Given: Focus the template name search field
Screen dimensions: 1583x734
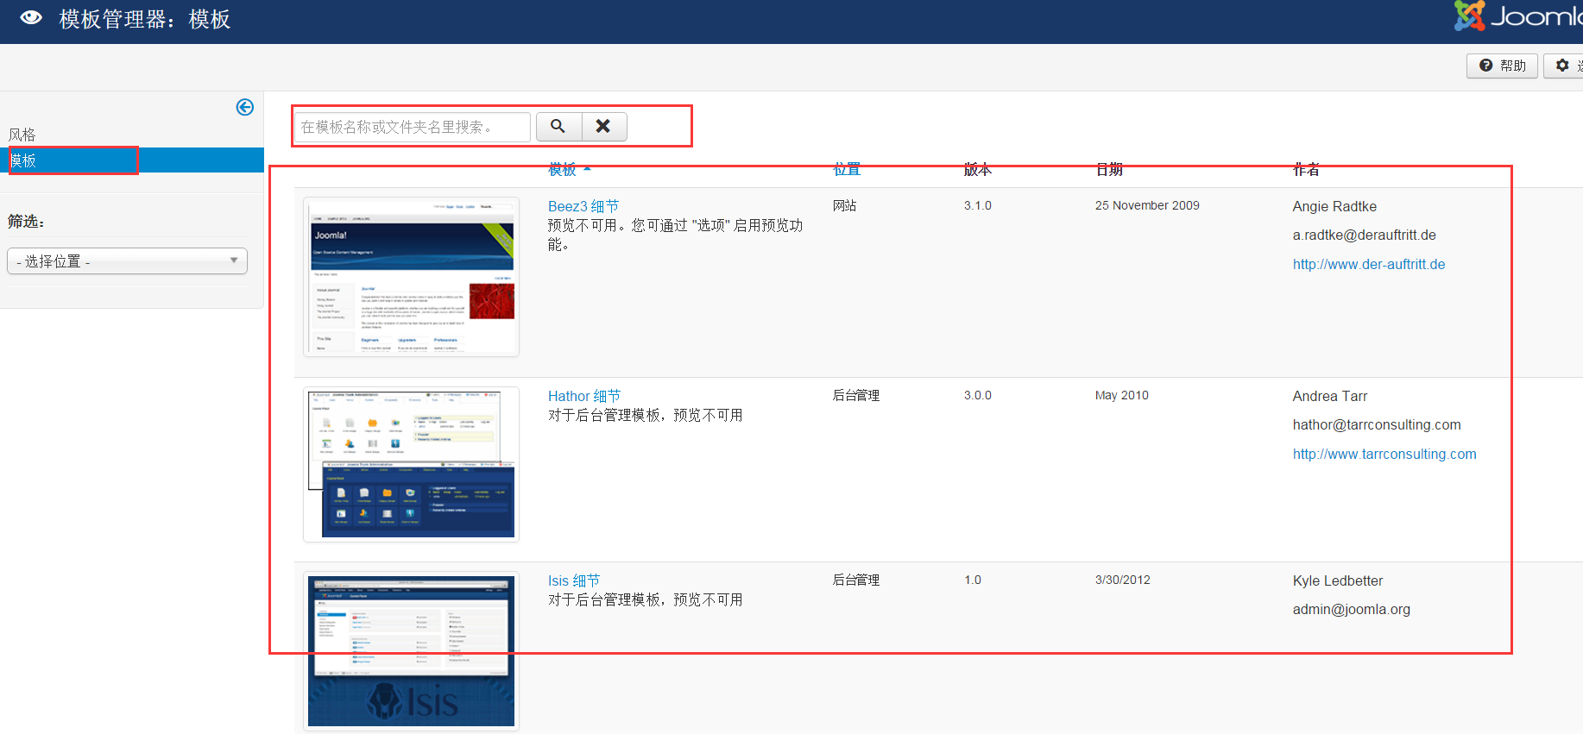Looking at the screenshot, I should pyautogui.click(x=413, y=127).
